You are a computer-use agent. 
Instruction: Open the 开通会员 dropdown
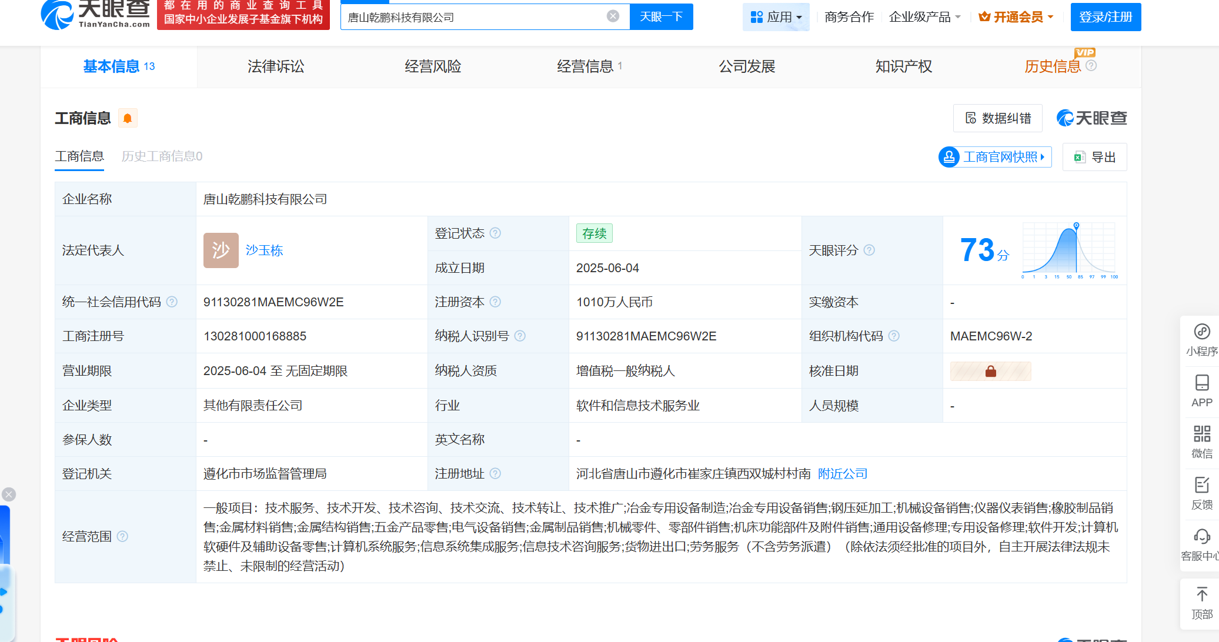pyautogui.click(x=1016, y=17)
